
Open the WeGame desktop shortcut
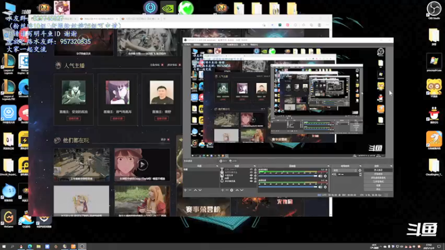8,218
